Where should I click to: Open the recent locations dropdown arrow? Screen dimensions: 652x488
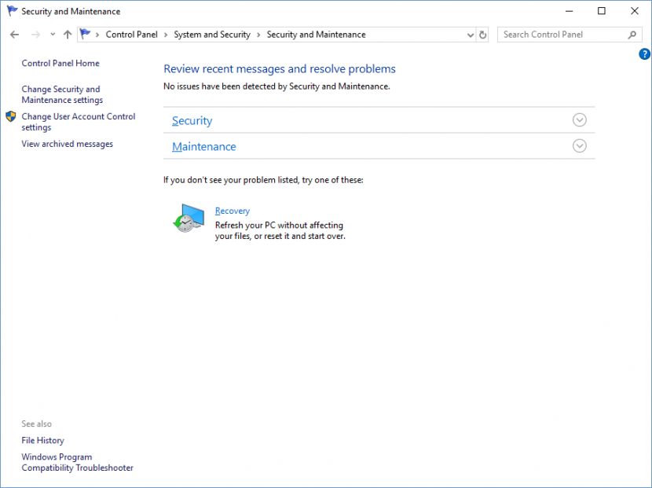[53, 35]
